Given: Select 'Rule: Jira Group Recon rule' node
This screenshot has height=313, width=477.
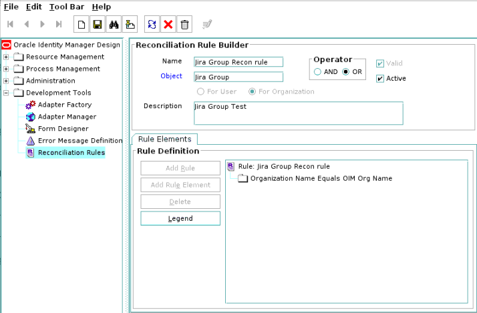Looking at the screenshot, I should pyautogui.click(x=284, y=166).
